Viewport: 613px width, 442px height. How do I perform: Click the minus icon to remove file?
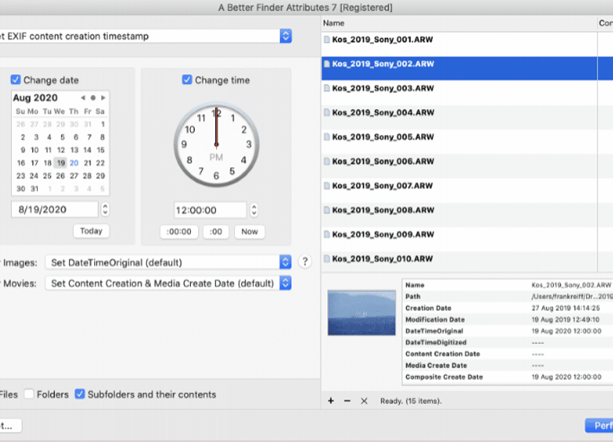click(x=347, y=400)
